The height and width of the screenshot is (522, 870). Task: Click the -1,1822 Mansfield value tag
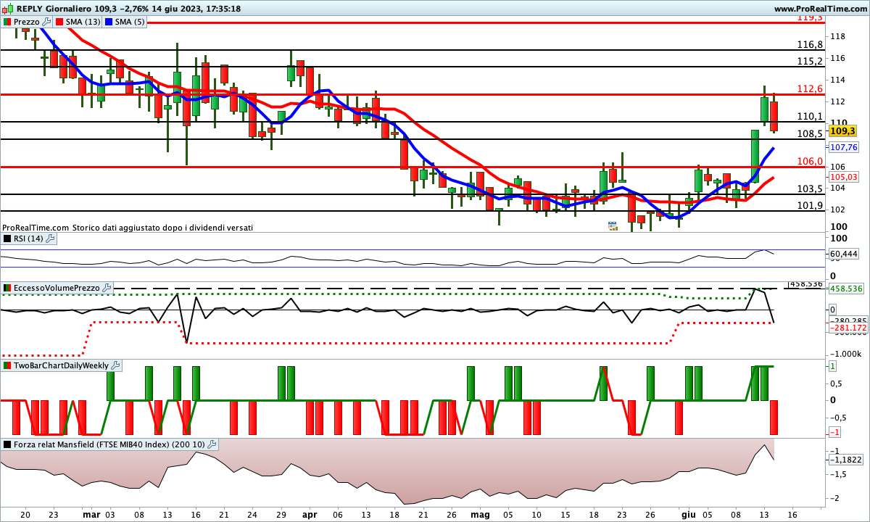click(x=845, y=460)
